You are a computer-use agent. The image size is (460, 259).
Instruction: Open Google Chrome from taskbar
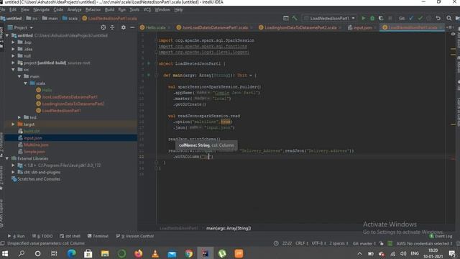coord(188,253)
